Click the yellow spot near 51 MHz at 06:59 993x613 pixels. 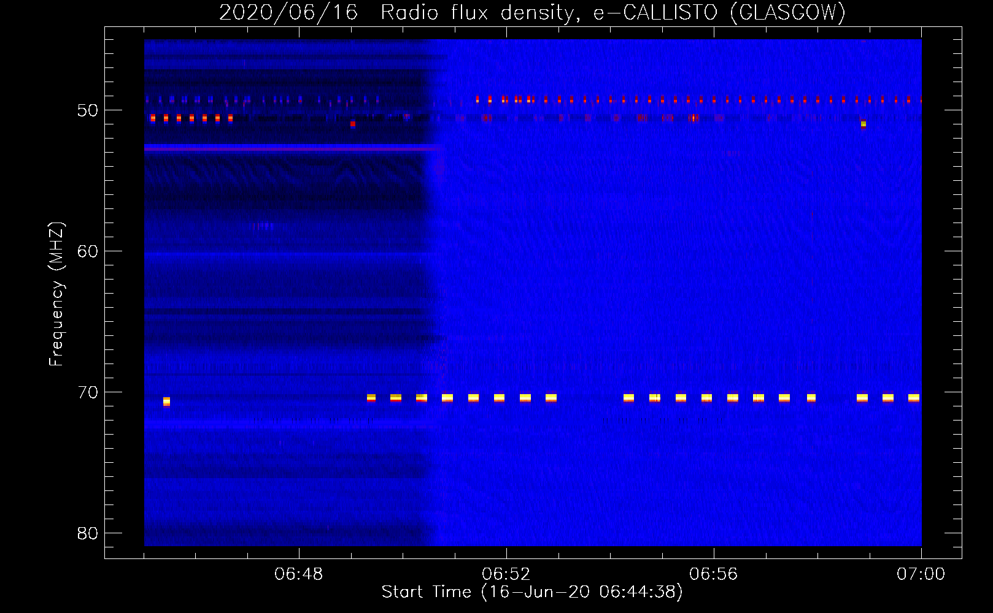click(x=864, y=124)
